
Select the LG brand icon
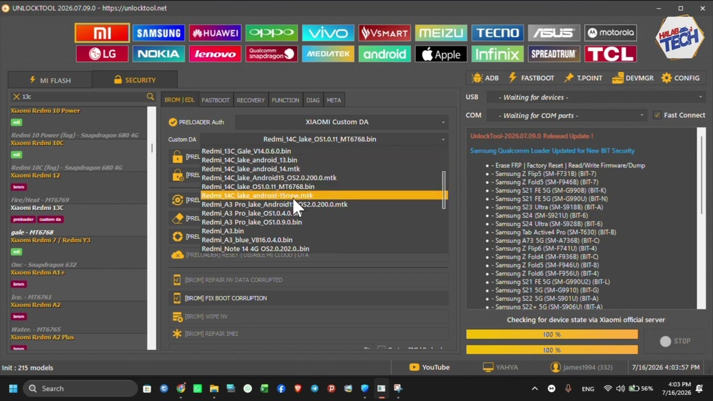coord(102,54)
